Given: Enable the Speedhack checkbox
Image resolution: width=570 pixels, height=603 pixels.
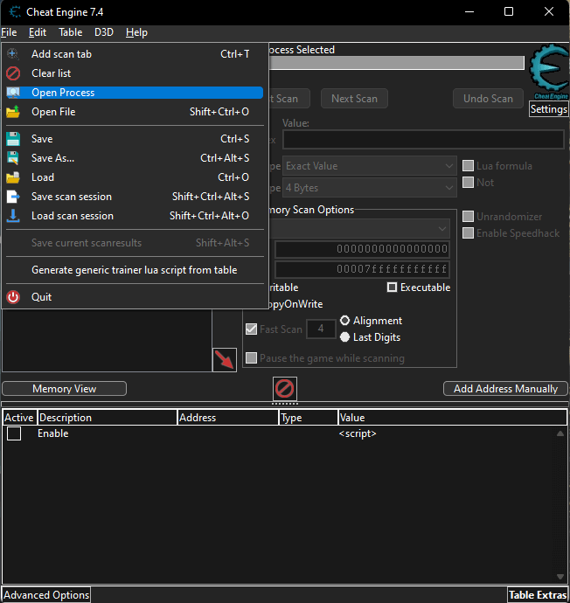Looking at the screenshot, I should coord(468,233).
